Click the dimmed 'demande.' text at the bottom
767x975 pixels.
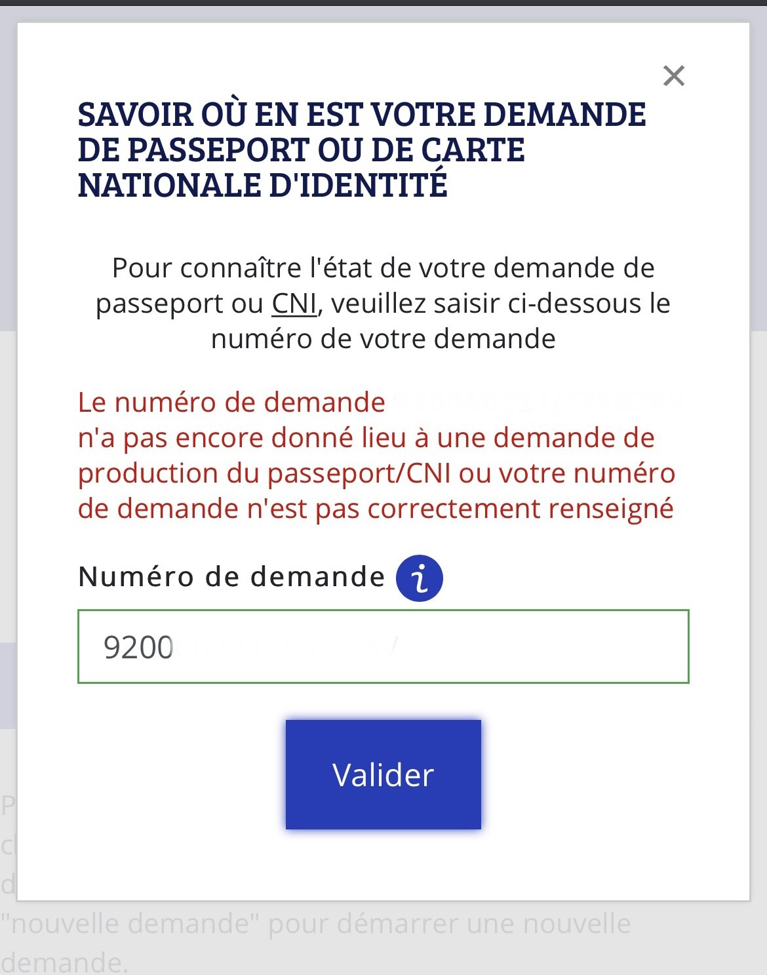coord(64,962)
